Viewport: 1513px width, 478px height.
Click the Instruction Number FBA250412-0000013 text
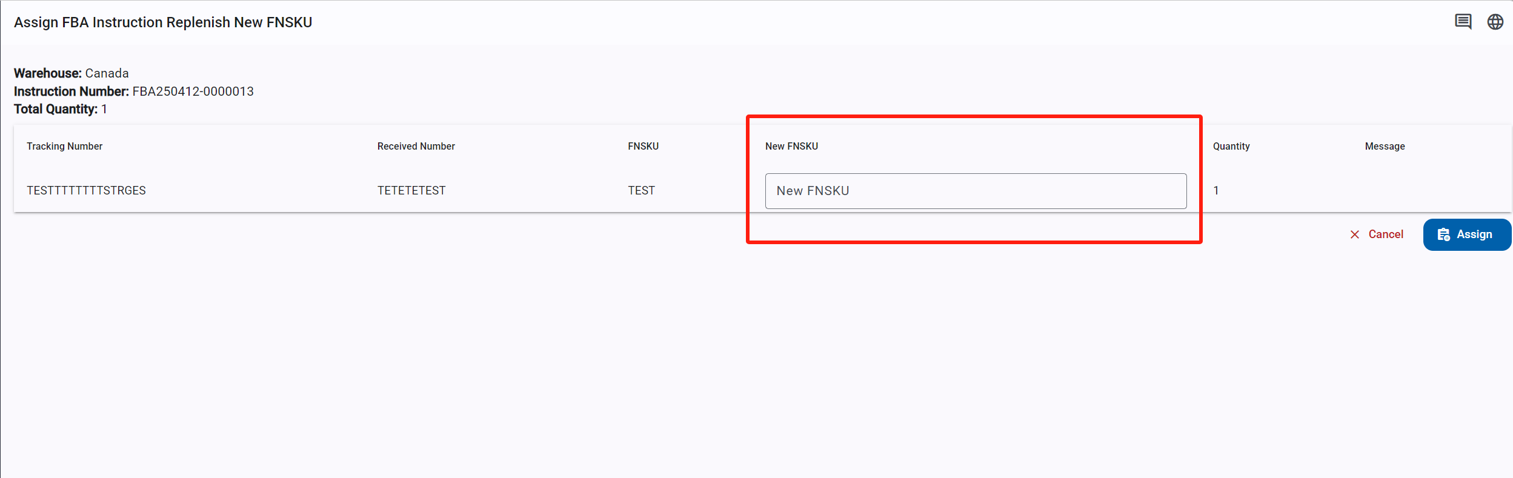click(134, 91)
